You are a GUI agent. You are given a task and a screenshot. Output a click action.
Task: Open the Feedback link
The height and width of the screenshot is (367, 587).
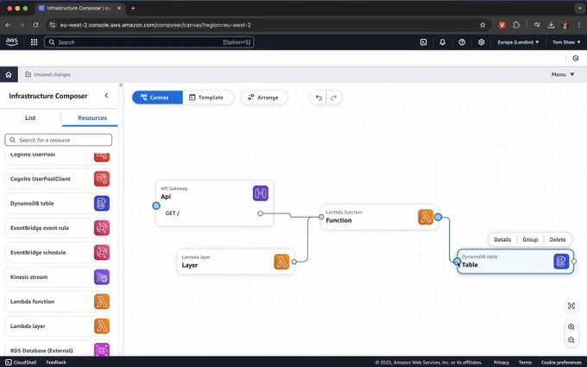[x=56, y=362]
